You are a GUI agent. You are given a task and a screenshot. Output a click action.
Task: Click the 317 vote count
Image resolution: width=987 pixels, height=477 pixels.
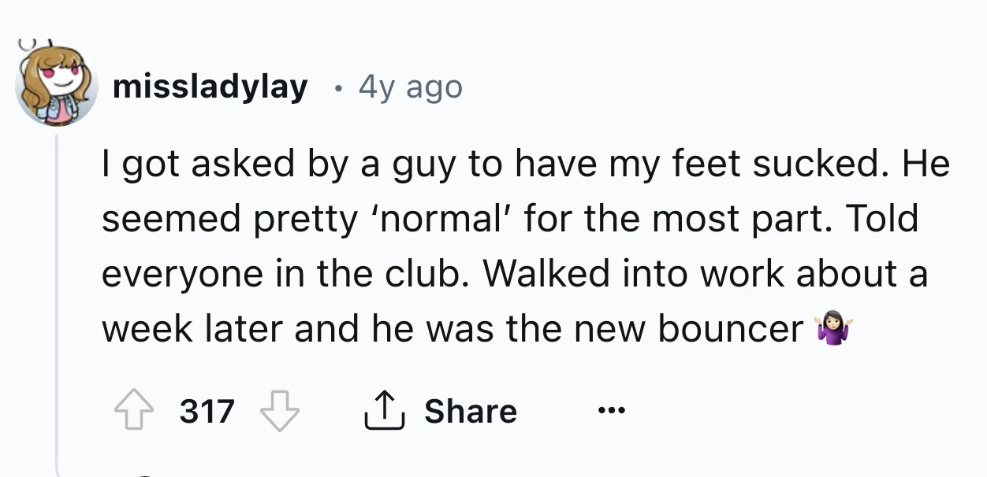click(x=207, y=411)
